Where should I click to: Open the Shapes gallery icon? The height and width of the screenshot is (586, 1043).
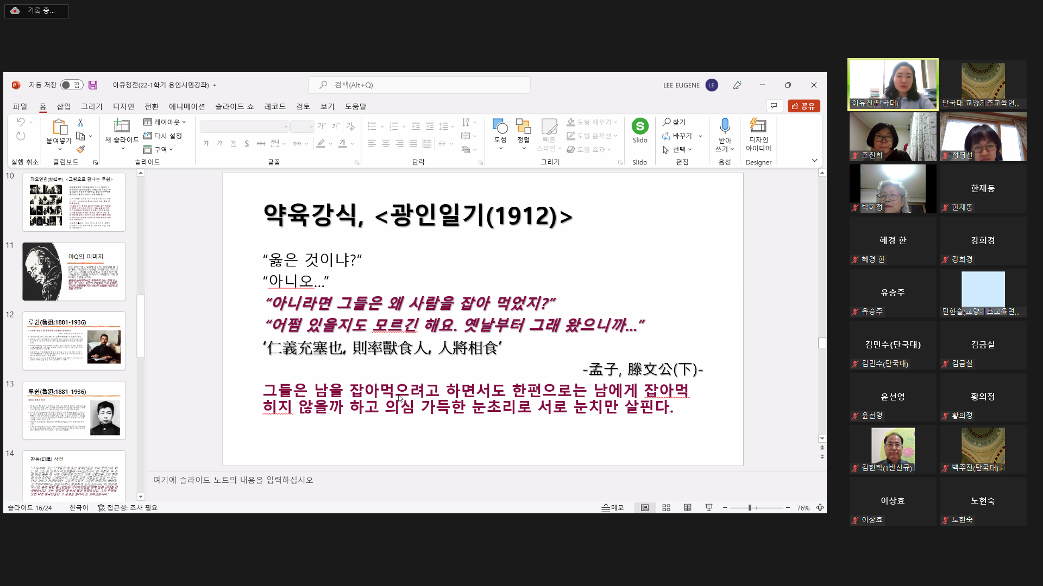[x=500, y=127]
